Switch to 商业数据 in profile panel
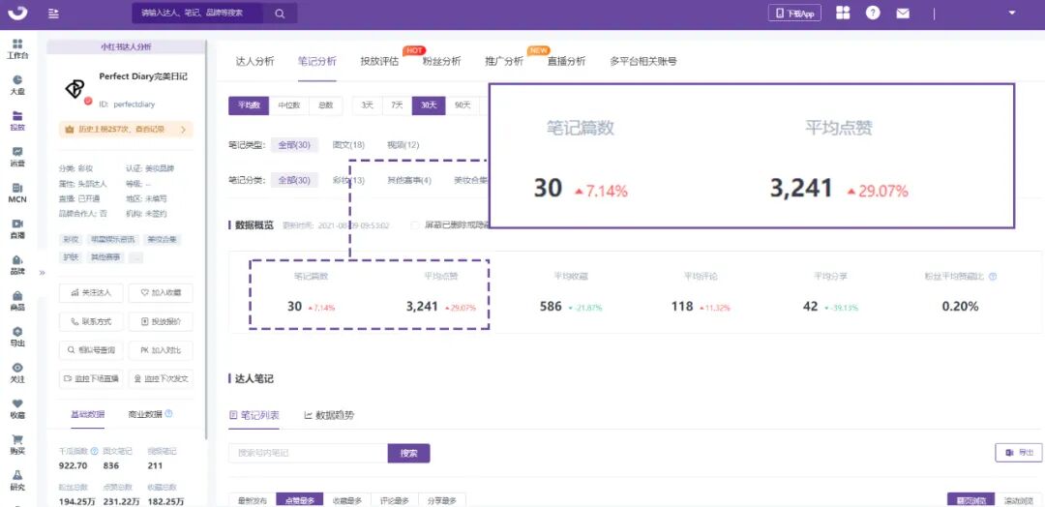This screenshot has width=1045, height=507. (x=145, y=414)
